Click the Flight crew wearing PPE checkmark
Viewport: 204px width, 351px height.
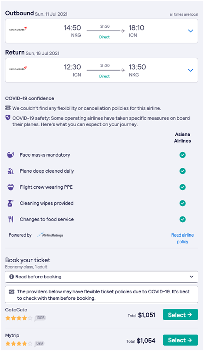(183, 187)
